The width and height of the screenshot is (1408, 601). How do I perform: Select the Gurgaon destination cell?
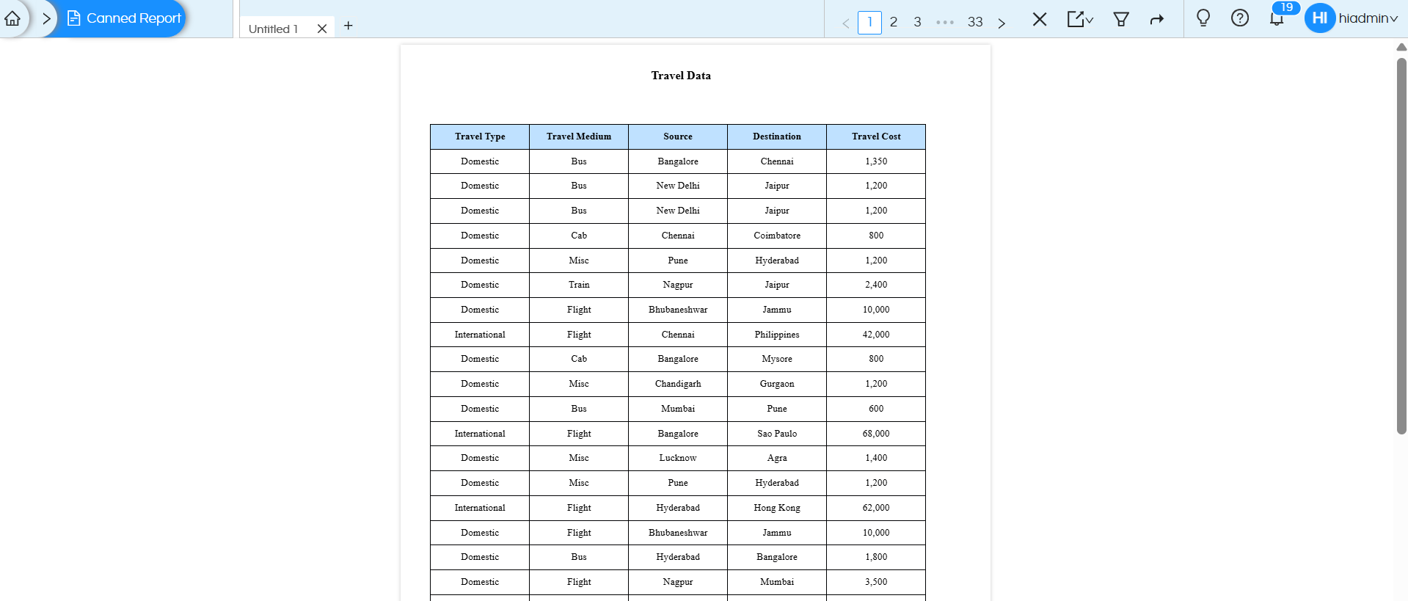(777, 384)
